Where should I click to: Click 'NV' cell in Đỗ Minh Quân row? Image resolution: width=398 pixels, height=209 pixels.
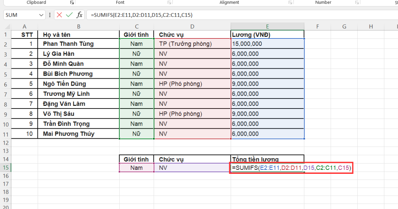click(x=192, y=64)
